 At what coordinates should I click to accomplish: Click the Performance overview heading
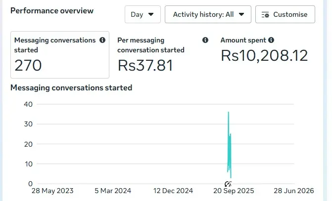pos(52,10)
